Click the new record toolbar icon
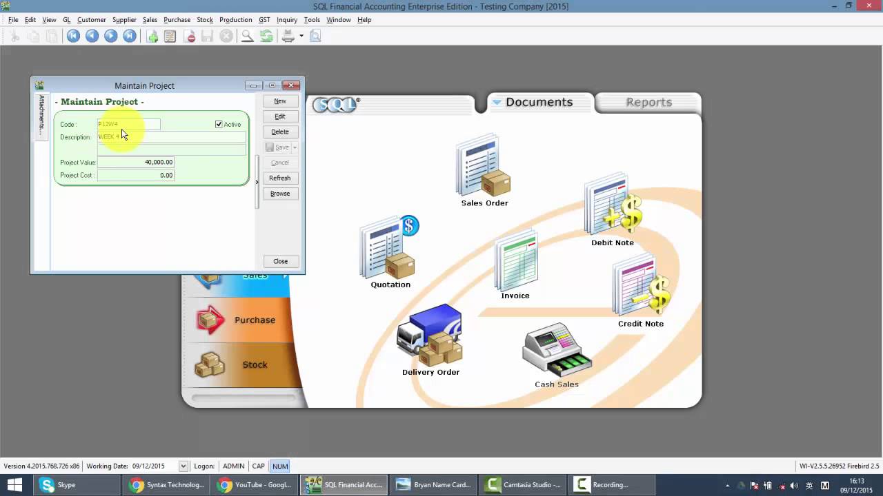The image size is (883, 496). pos(152,37)
